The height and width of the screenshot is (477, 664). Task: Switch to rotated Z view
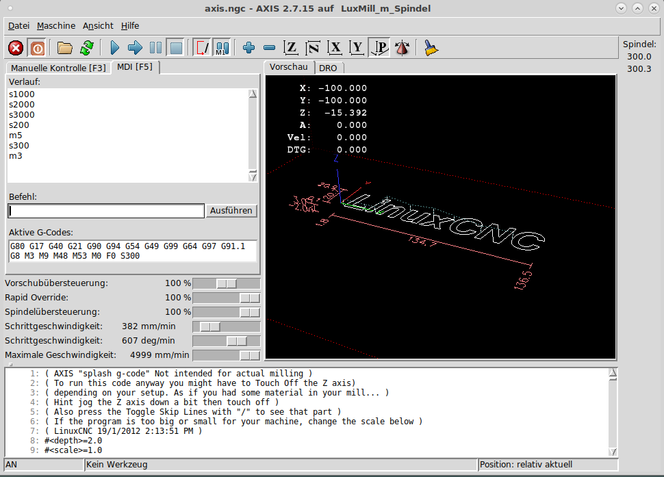tap(313, 48)
